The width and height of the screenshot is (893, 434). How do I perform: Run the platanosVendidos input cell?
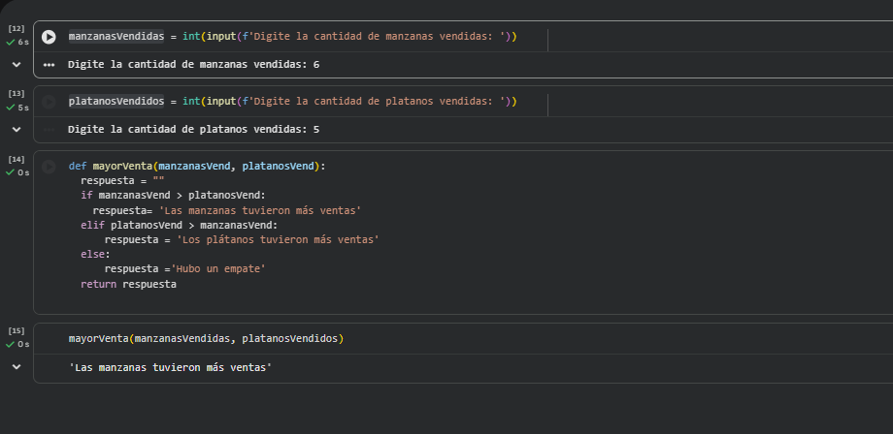[49, 102]
